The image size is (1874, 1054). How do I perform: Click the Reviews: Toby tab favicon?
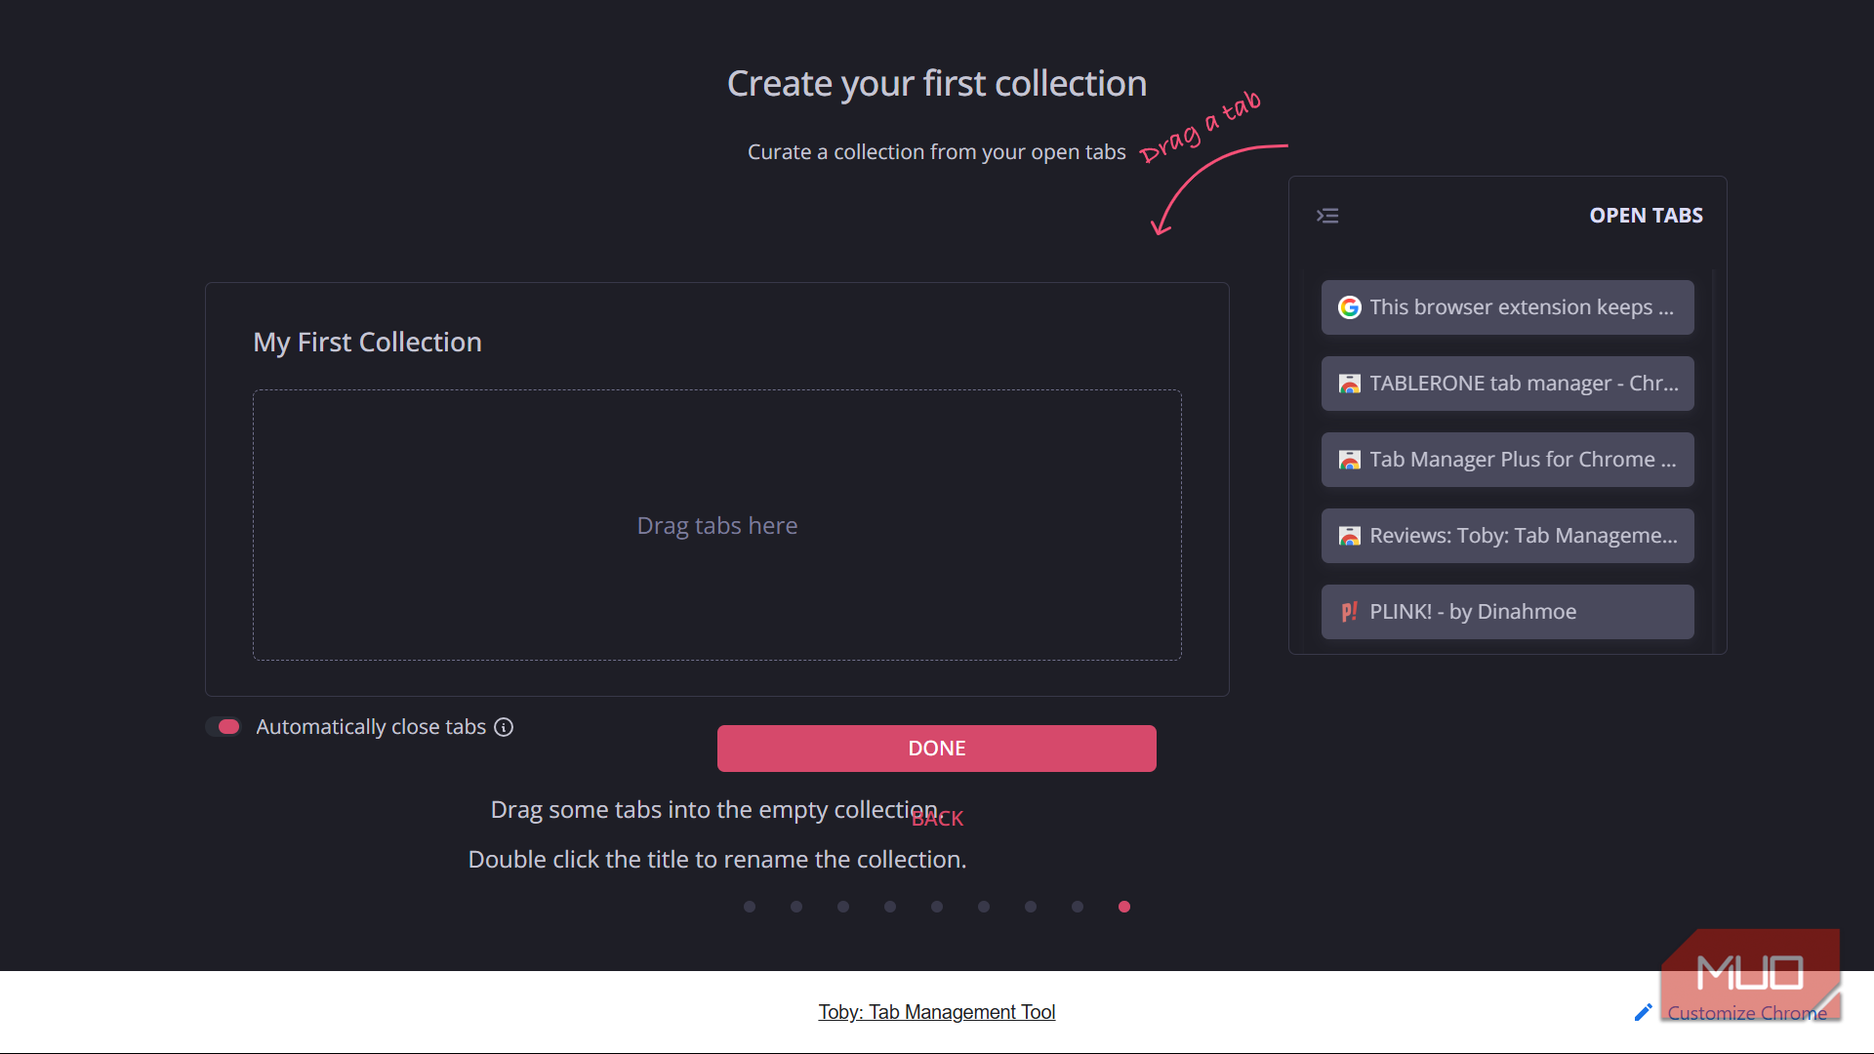click(x=1349, y=536)
